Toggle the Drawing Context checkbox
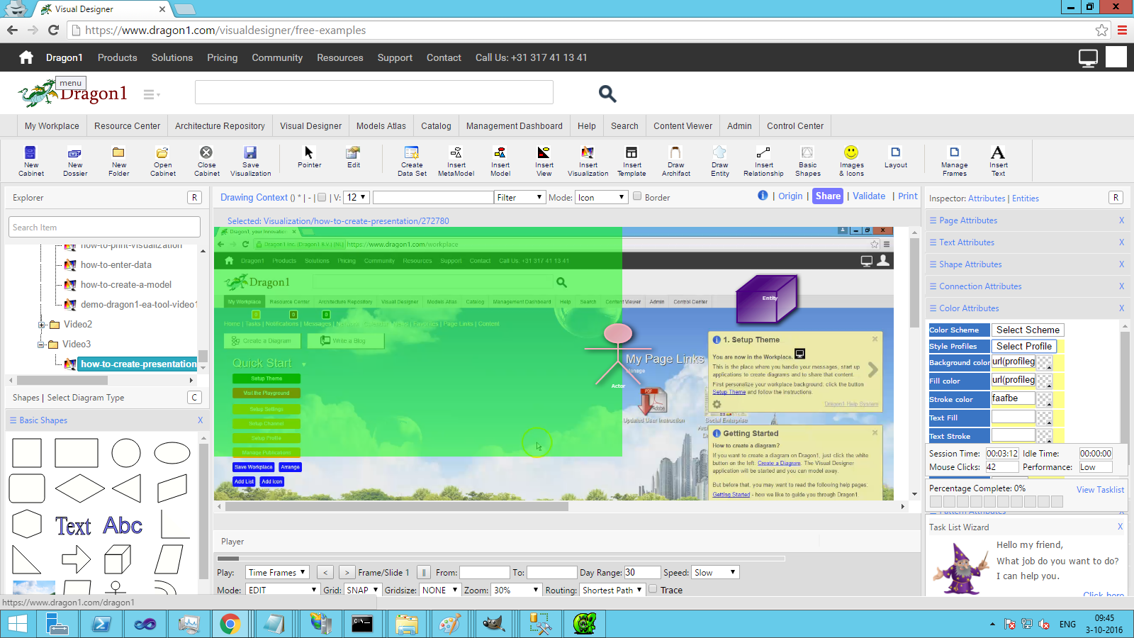This screenshot has height=638, width=1134. point(322,198)
